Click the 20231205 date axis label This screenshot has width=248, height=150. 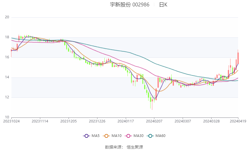click(69, 121)
